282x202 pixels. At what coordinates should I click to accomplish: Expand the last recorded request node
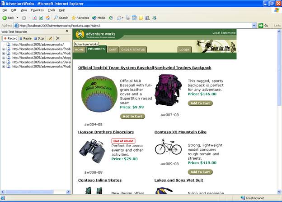(4, 67)
